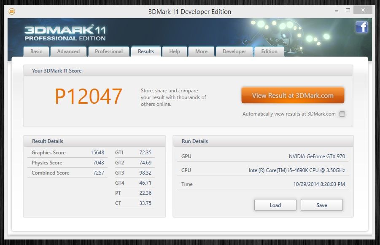Click Physics Score value 7043
Image resolution: width=380 pixels, height=245 pixels.
point(99,163)
